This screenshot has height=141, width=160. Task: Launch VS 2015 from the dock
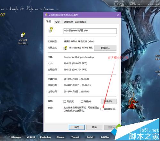click(x=31, y=137)
